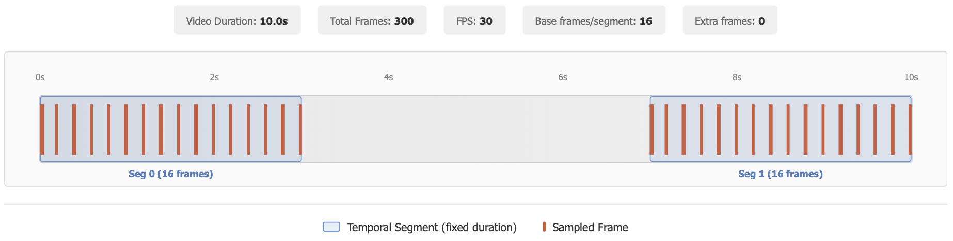The width and height of the screenshot is (953, 241).
Task: Select the Extra frames 0 badge
Action: (x=729, y=21)
